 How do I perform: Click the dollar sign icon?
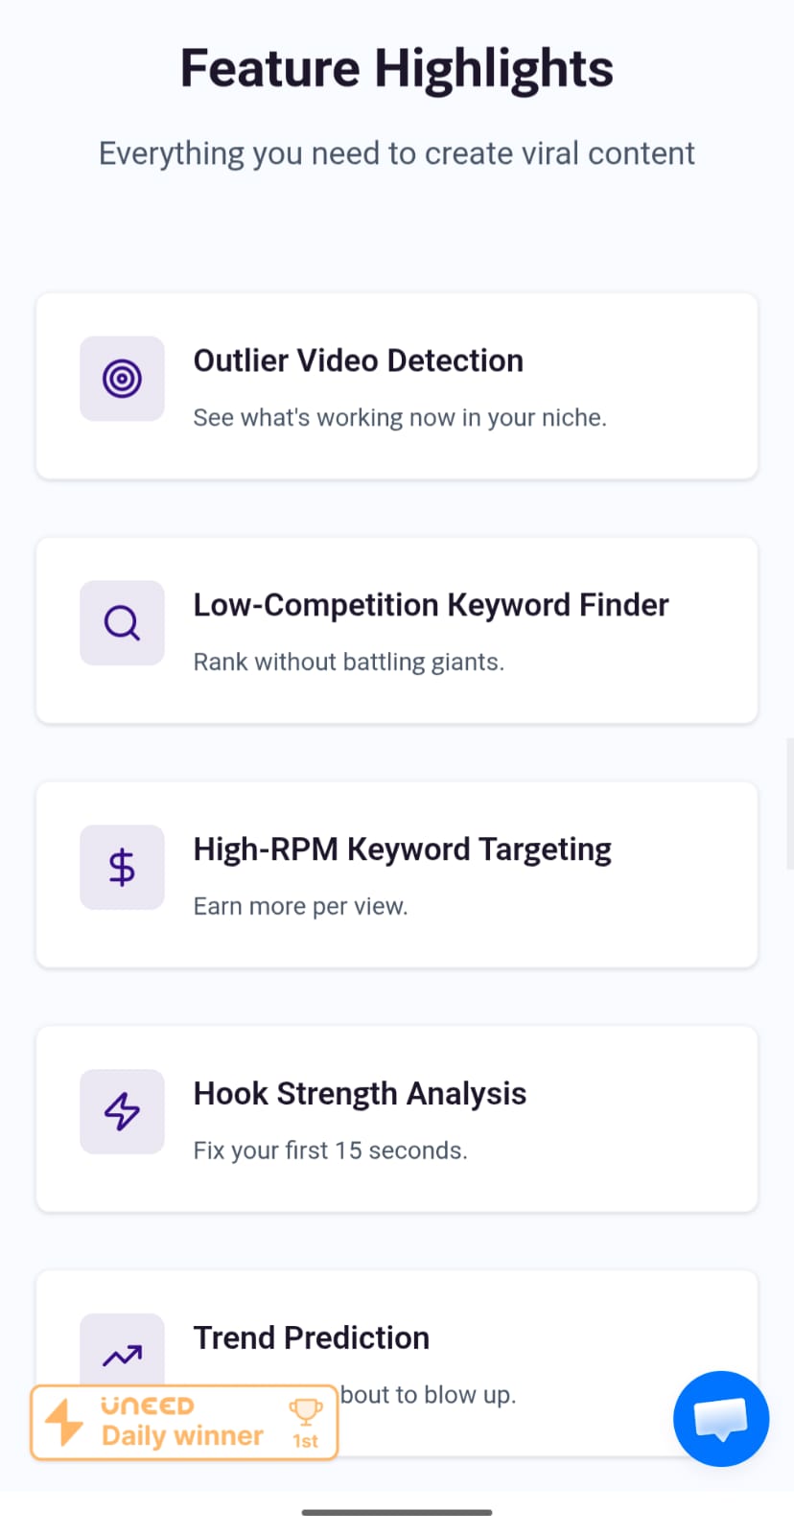click(122, 868)
